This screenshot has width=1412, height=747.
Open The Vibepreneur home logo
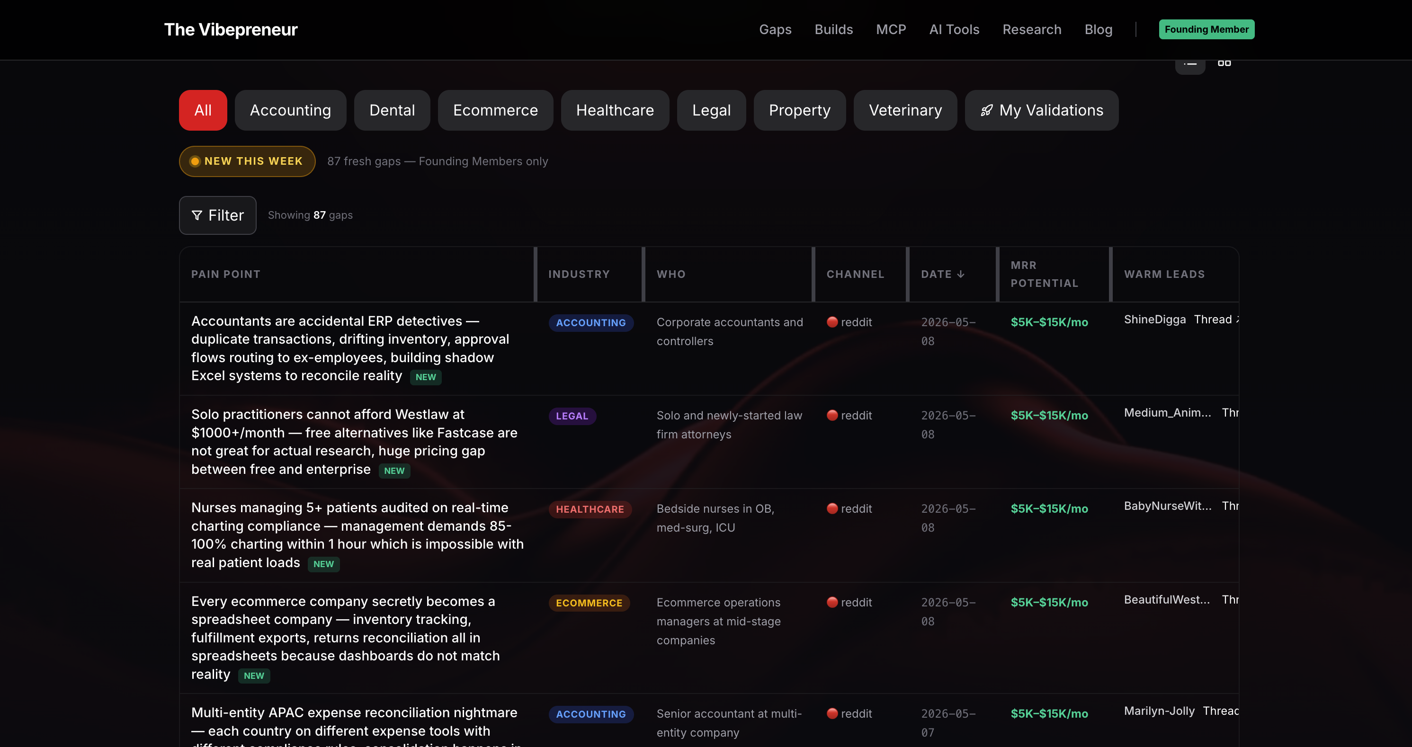pyautogui.click(x=231, y=30)
